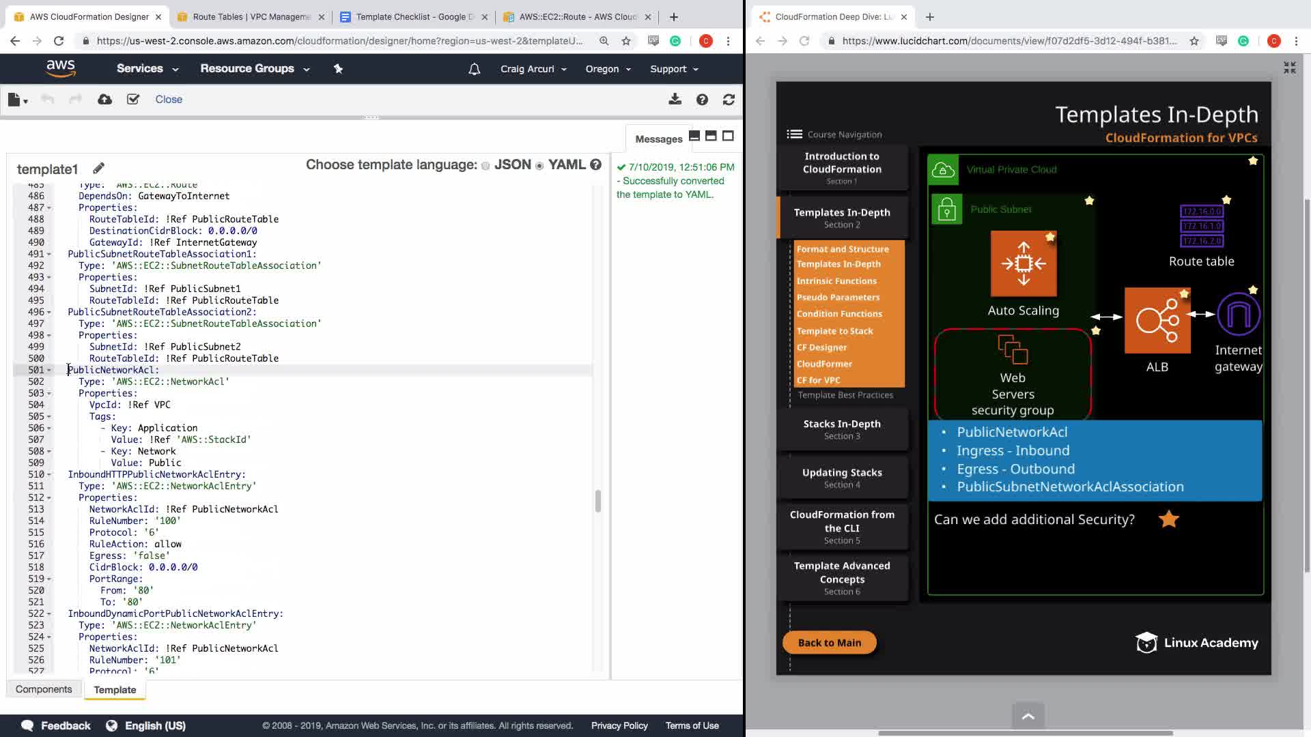Viewport: 1311px width, 737px height.
Task: Click the pencil icon beside template1
Action: pyautogui.click(x=98, y=168)
